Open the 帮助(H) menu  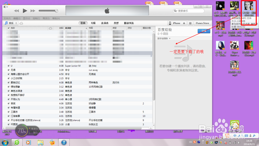click(56, 18)
